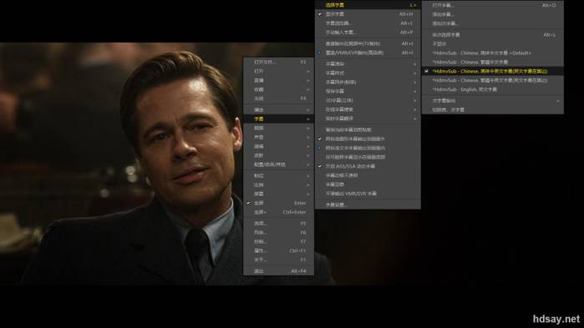Open the secondary subtitle output submenu arrow

[557, 101]
